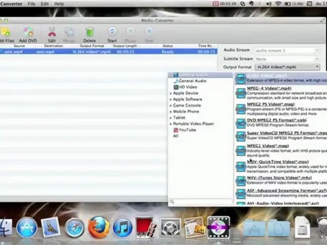Open the Subtitle Stream dropdown
The width and height of the screenshot is (327, 245).
coord(287,59)
